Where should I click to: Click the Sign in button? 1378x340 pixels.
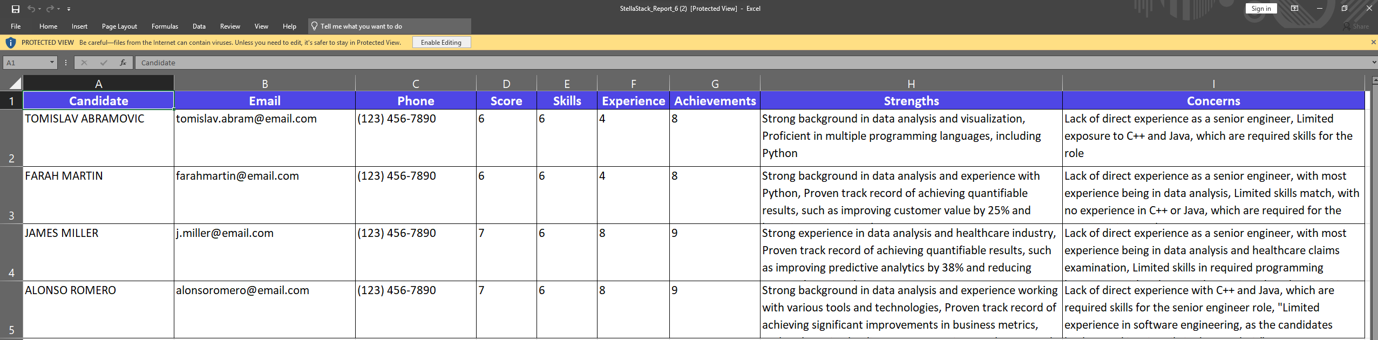point(1261,9)
